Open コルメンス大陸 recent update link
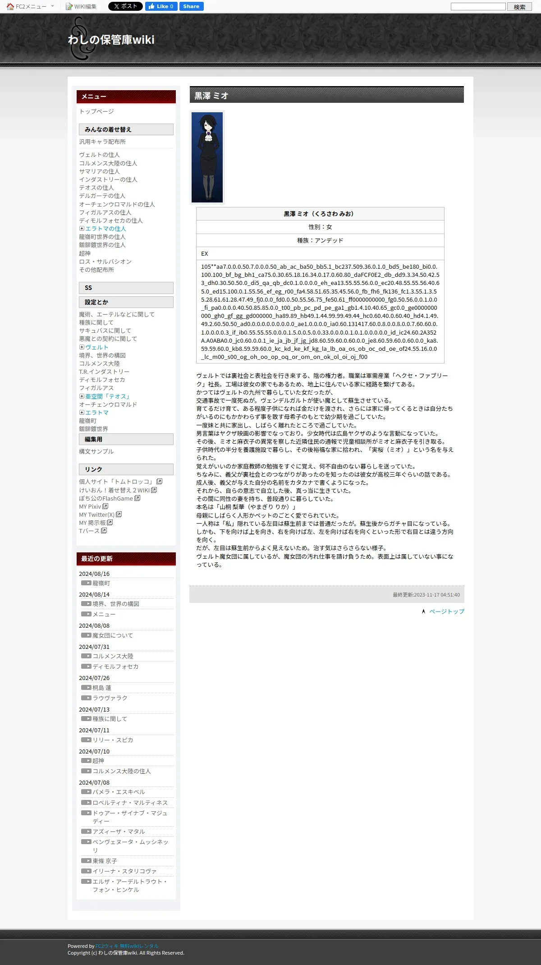The width and height of the screenshot is (541, 965). pyautogui.click(x=113, y=656)
